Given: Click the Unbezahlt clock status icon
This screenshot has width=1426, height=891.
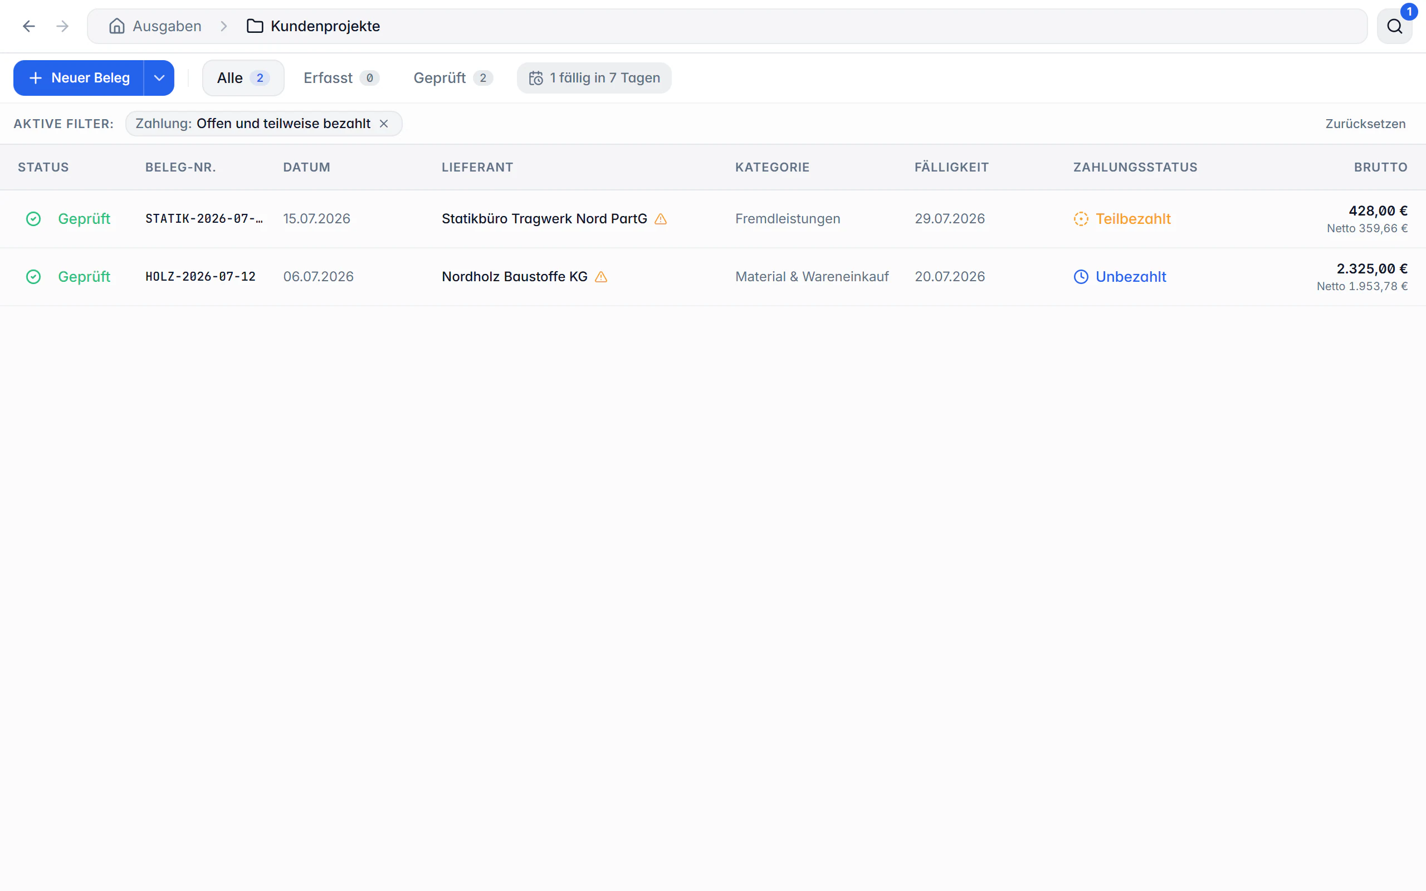Looking at the screenshot, I should 1081,276.
